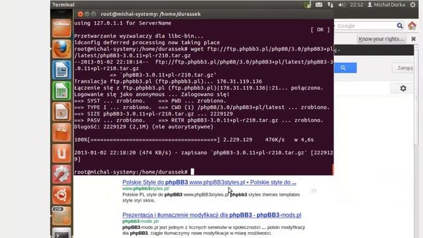
Task: Click the terminal title root@michal-systemy
Action: click(151, 14)
